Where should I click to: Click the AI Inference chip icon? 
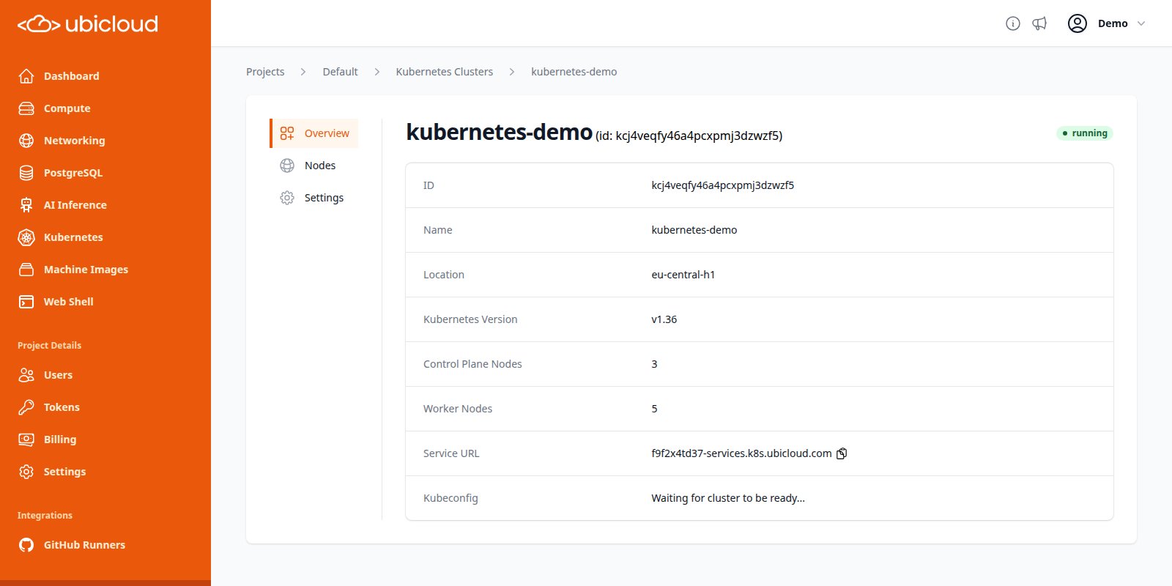[x=26, y=205]
